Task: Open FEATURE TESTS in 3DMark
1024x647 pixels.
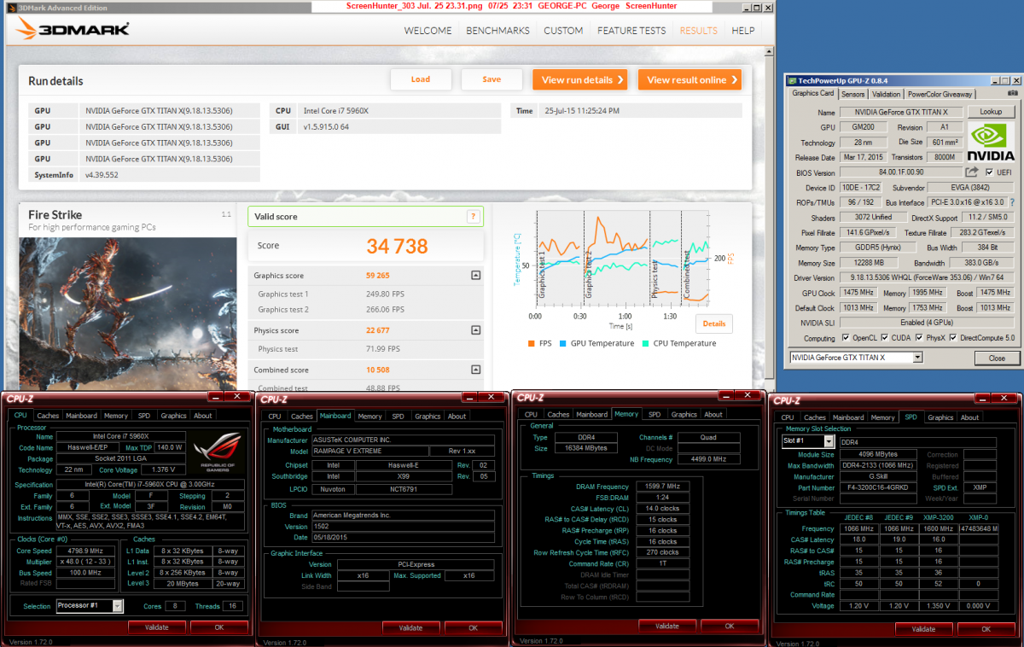Action: coord(631,31)
